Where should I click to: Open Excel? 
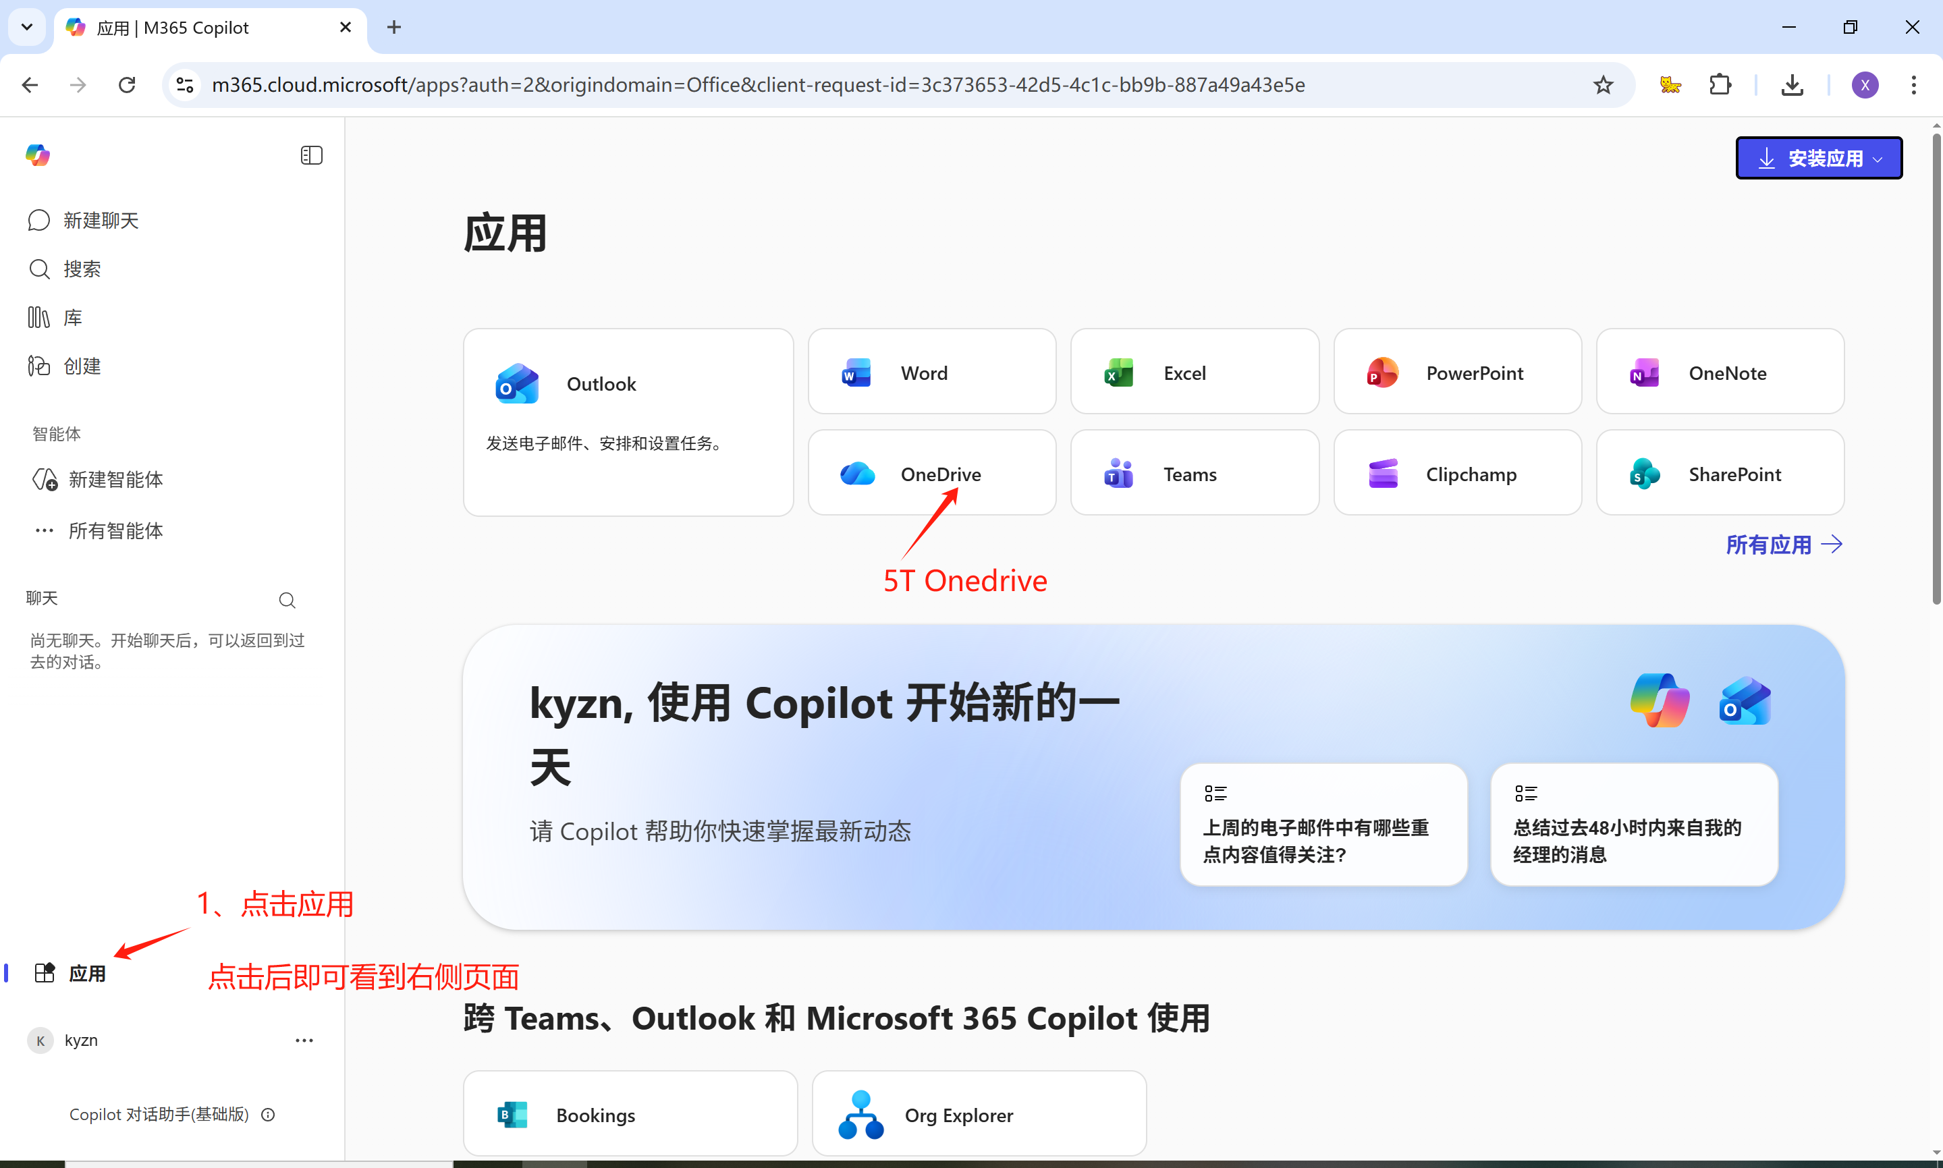coord(1193,372)
